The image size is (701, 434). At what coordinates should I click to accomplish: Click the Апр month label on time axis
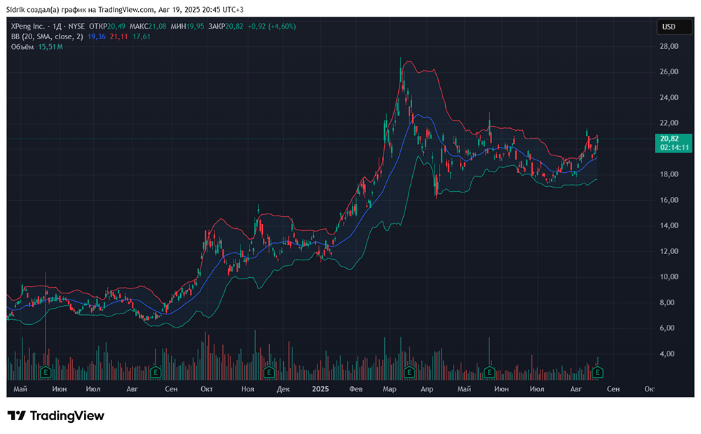[427, 389]
